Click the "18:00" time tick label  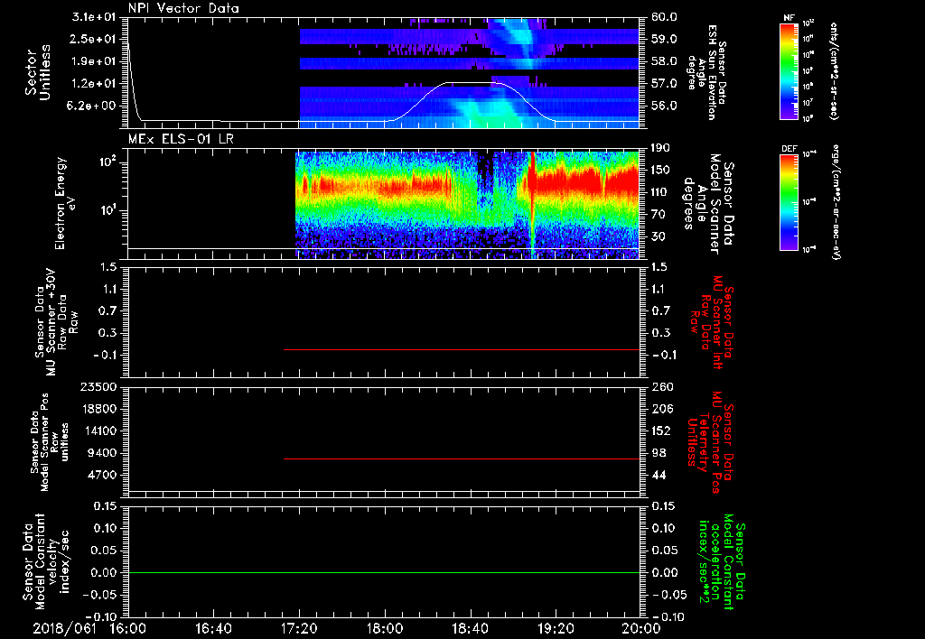(385, 628)
